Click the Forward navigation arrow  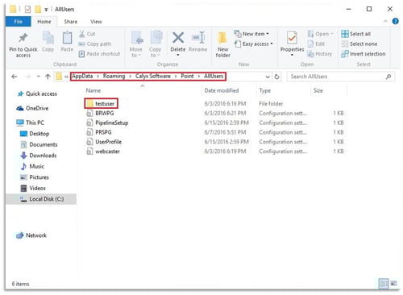(27, 77)
